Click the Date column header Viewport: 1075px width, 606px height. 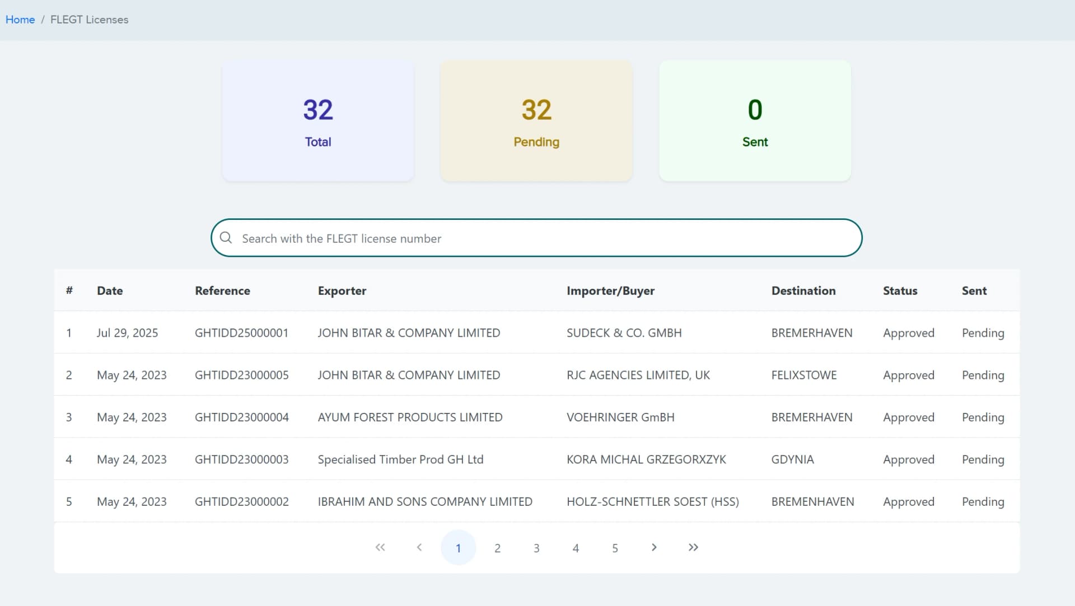[x=110, y=290]
